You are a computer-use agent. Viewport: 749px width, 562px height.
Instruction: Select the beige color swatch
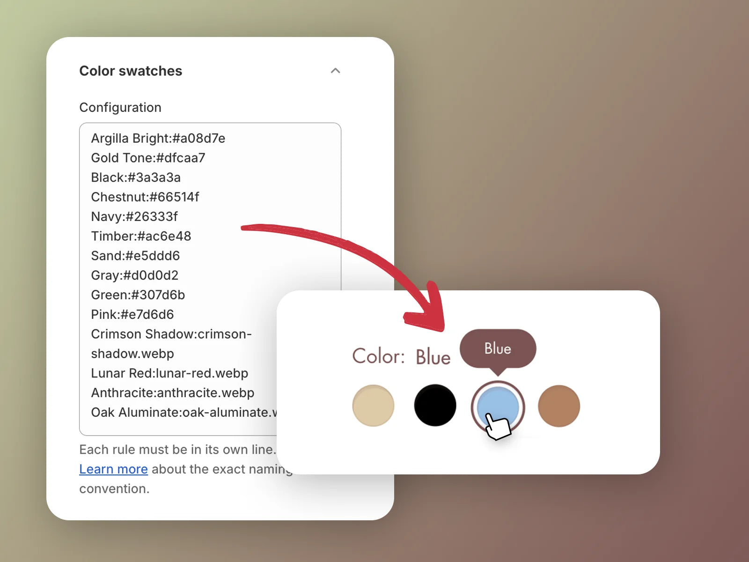coord(373,406)
